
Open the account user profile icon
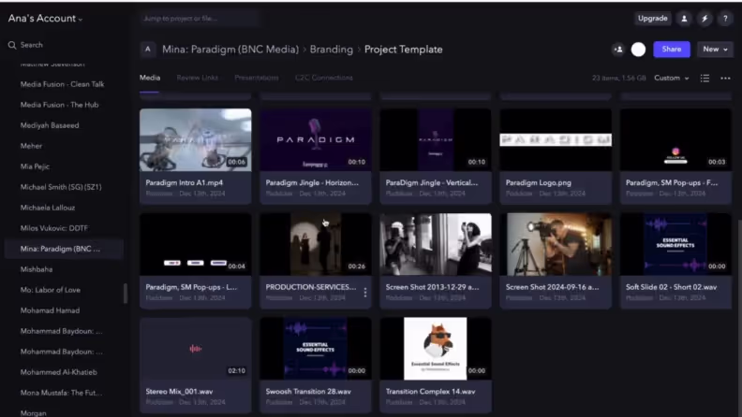684,19
